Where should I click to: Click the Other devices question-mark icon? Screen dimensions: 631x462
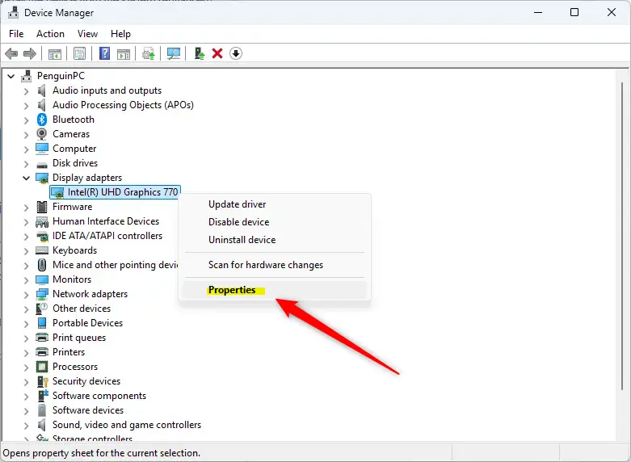(x=42, y=309)
